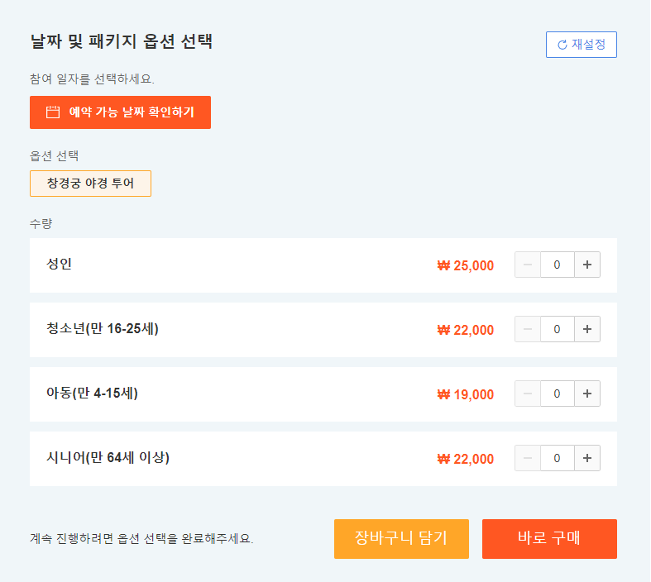Click the 시니어 price ₩ 22,000
Viewport: 651px width, 582px height.
pyautogui.click(x=466, y=459)
